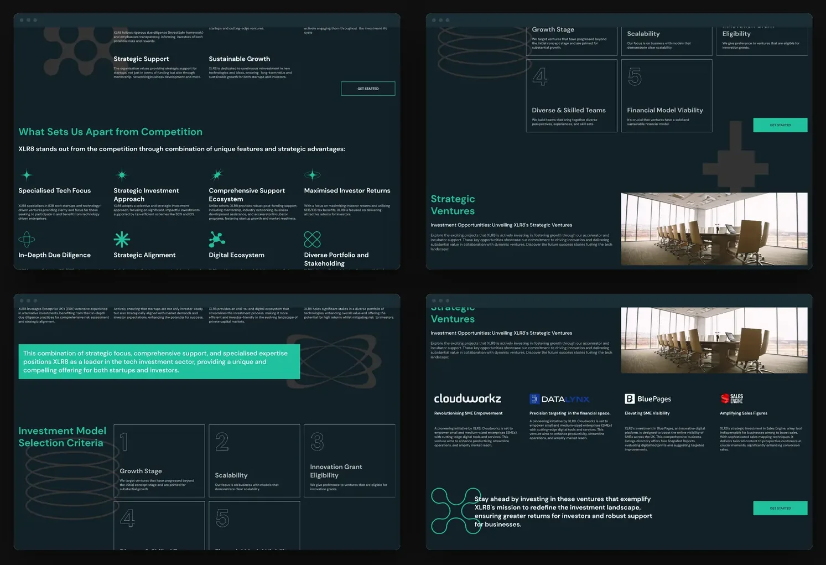Click Get Started beside Financial Model Viability card
This screenshot has height=565, width=826.
coord(780,125)
